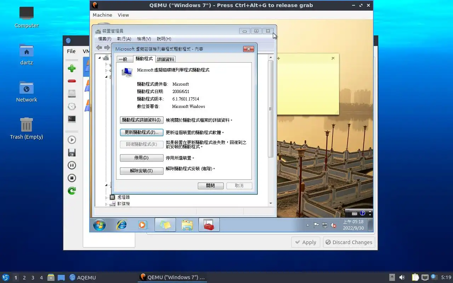
Task: Click the green reset arrow icon in AQEMU
Action: pyautogui.click(x=72, y=191)
